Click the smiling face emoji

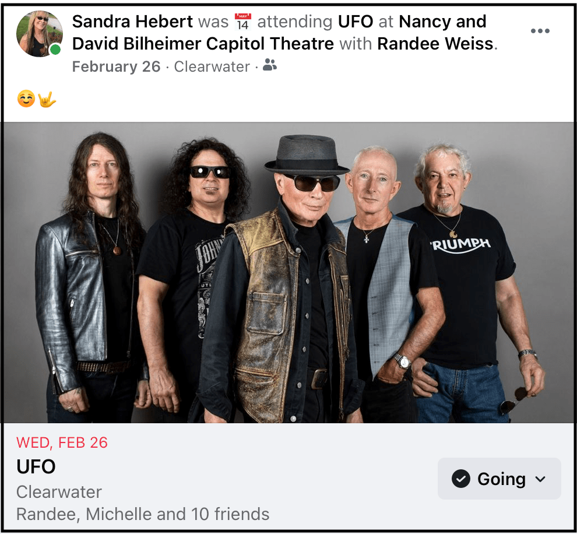pos(26,99)
